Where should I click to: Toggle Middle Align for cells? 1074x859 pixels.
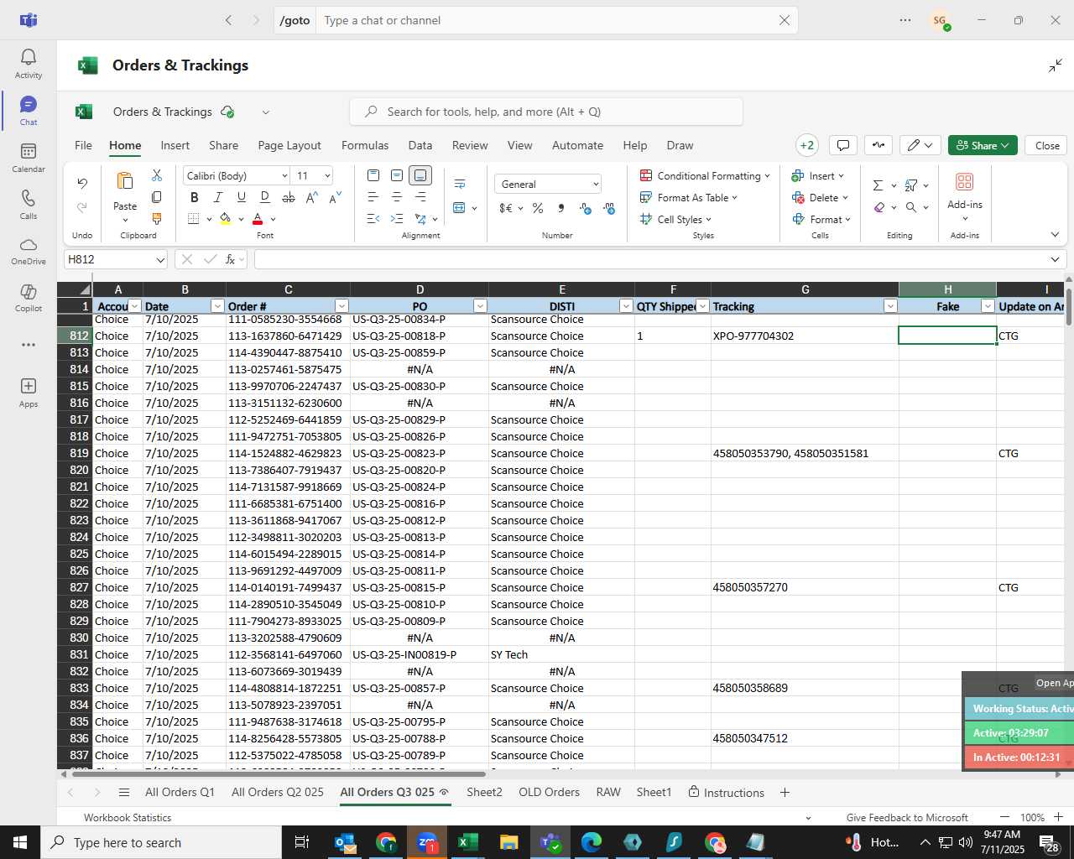pyautogui.click(x=397, y=175)
